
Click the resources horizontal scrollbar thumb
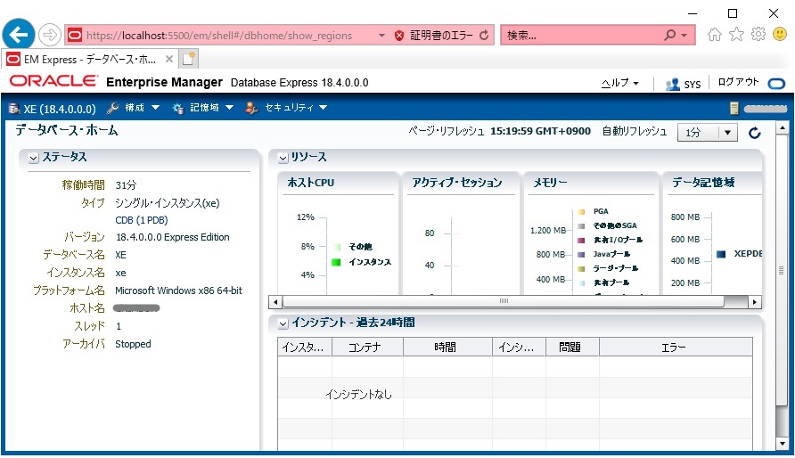pos(504,301)
